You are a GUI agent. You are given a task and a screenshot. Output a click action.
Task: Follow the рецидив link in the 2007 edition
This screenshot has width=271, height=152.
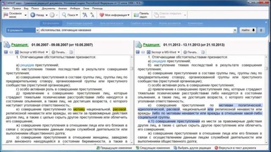[27, 65]
